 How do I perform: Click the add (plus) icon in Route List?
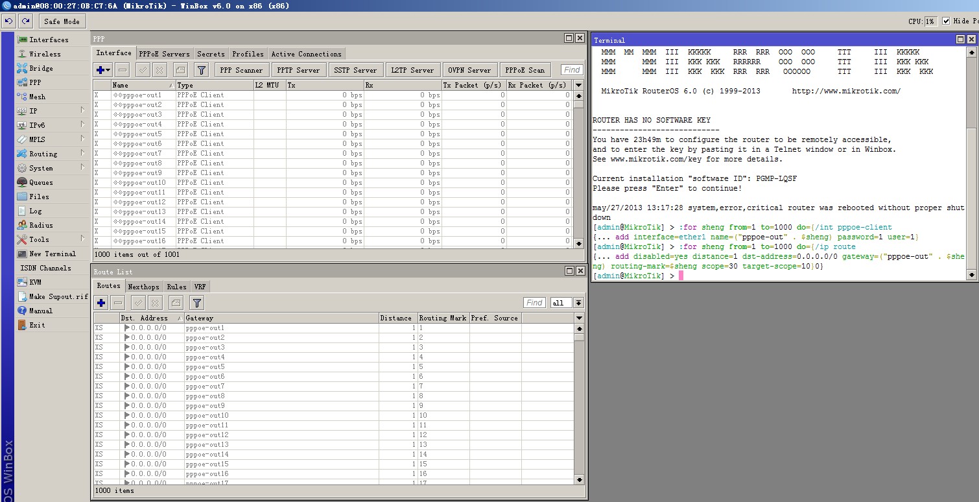click(x=101, y=303)
